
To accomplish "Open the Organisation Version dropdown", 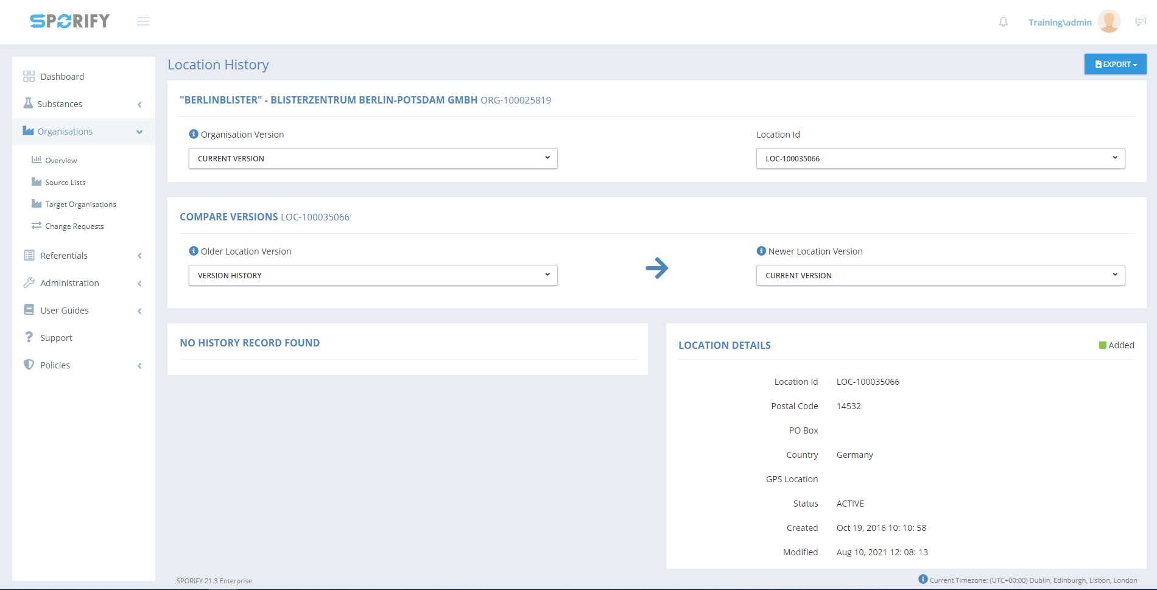I will pyautogui.click(x=373, y=158).
